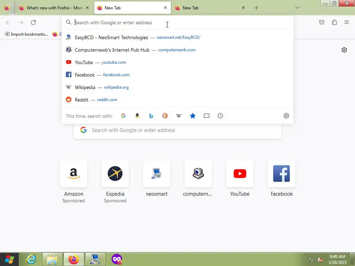The width and height of the screenshot is (355, 266).
Task: Open the taskbar clock showing 8:48 AM
Action: click(337, 259)
